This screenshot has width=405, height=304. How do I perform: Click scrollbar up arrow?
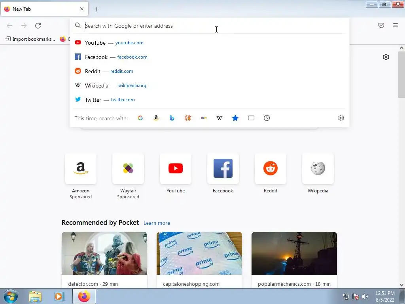pos(401,48)
